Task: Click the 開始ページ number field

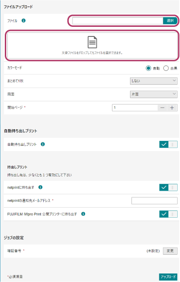Action: (x=135, y=108)
